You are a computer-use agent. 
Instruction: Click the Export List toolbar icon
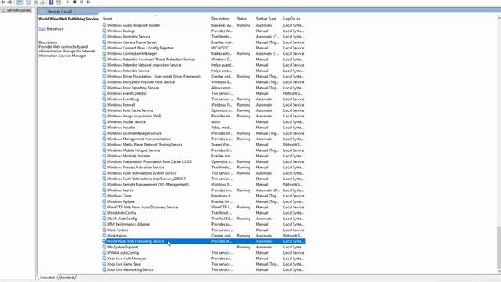tap(42, 2)
